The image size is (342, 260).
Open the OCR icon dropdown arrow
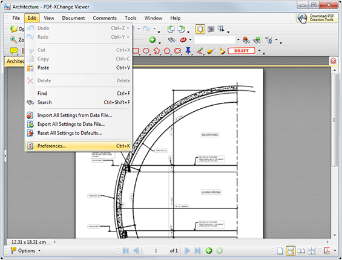[190, 40]
